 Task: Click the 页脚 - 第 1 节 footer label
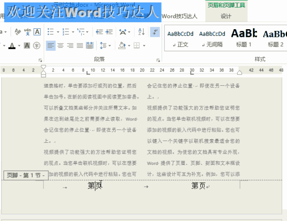[26, 176]
